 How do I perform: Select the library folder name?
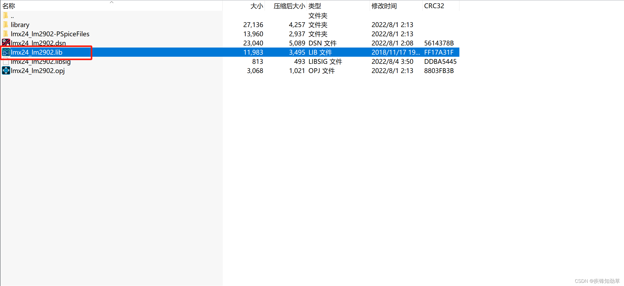click(20, 25)
